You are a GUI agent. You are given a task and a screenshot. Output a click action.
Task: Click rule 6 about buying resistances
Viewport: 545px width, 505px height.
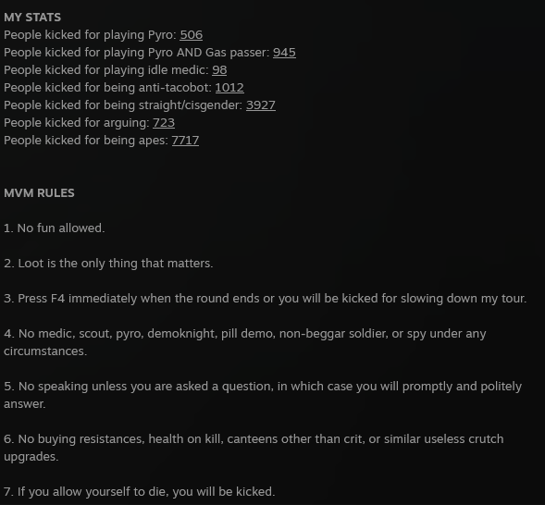[x=254, y=448]
